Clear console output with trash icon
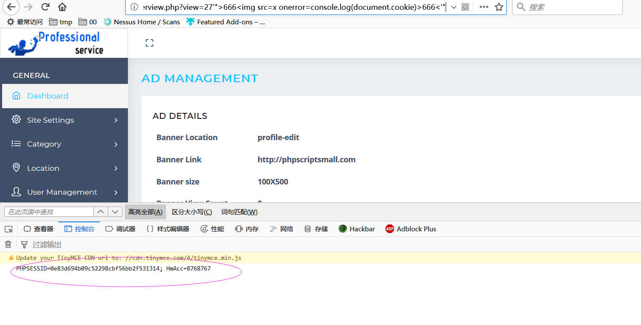 [8, 244]
